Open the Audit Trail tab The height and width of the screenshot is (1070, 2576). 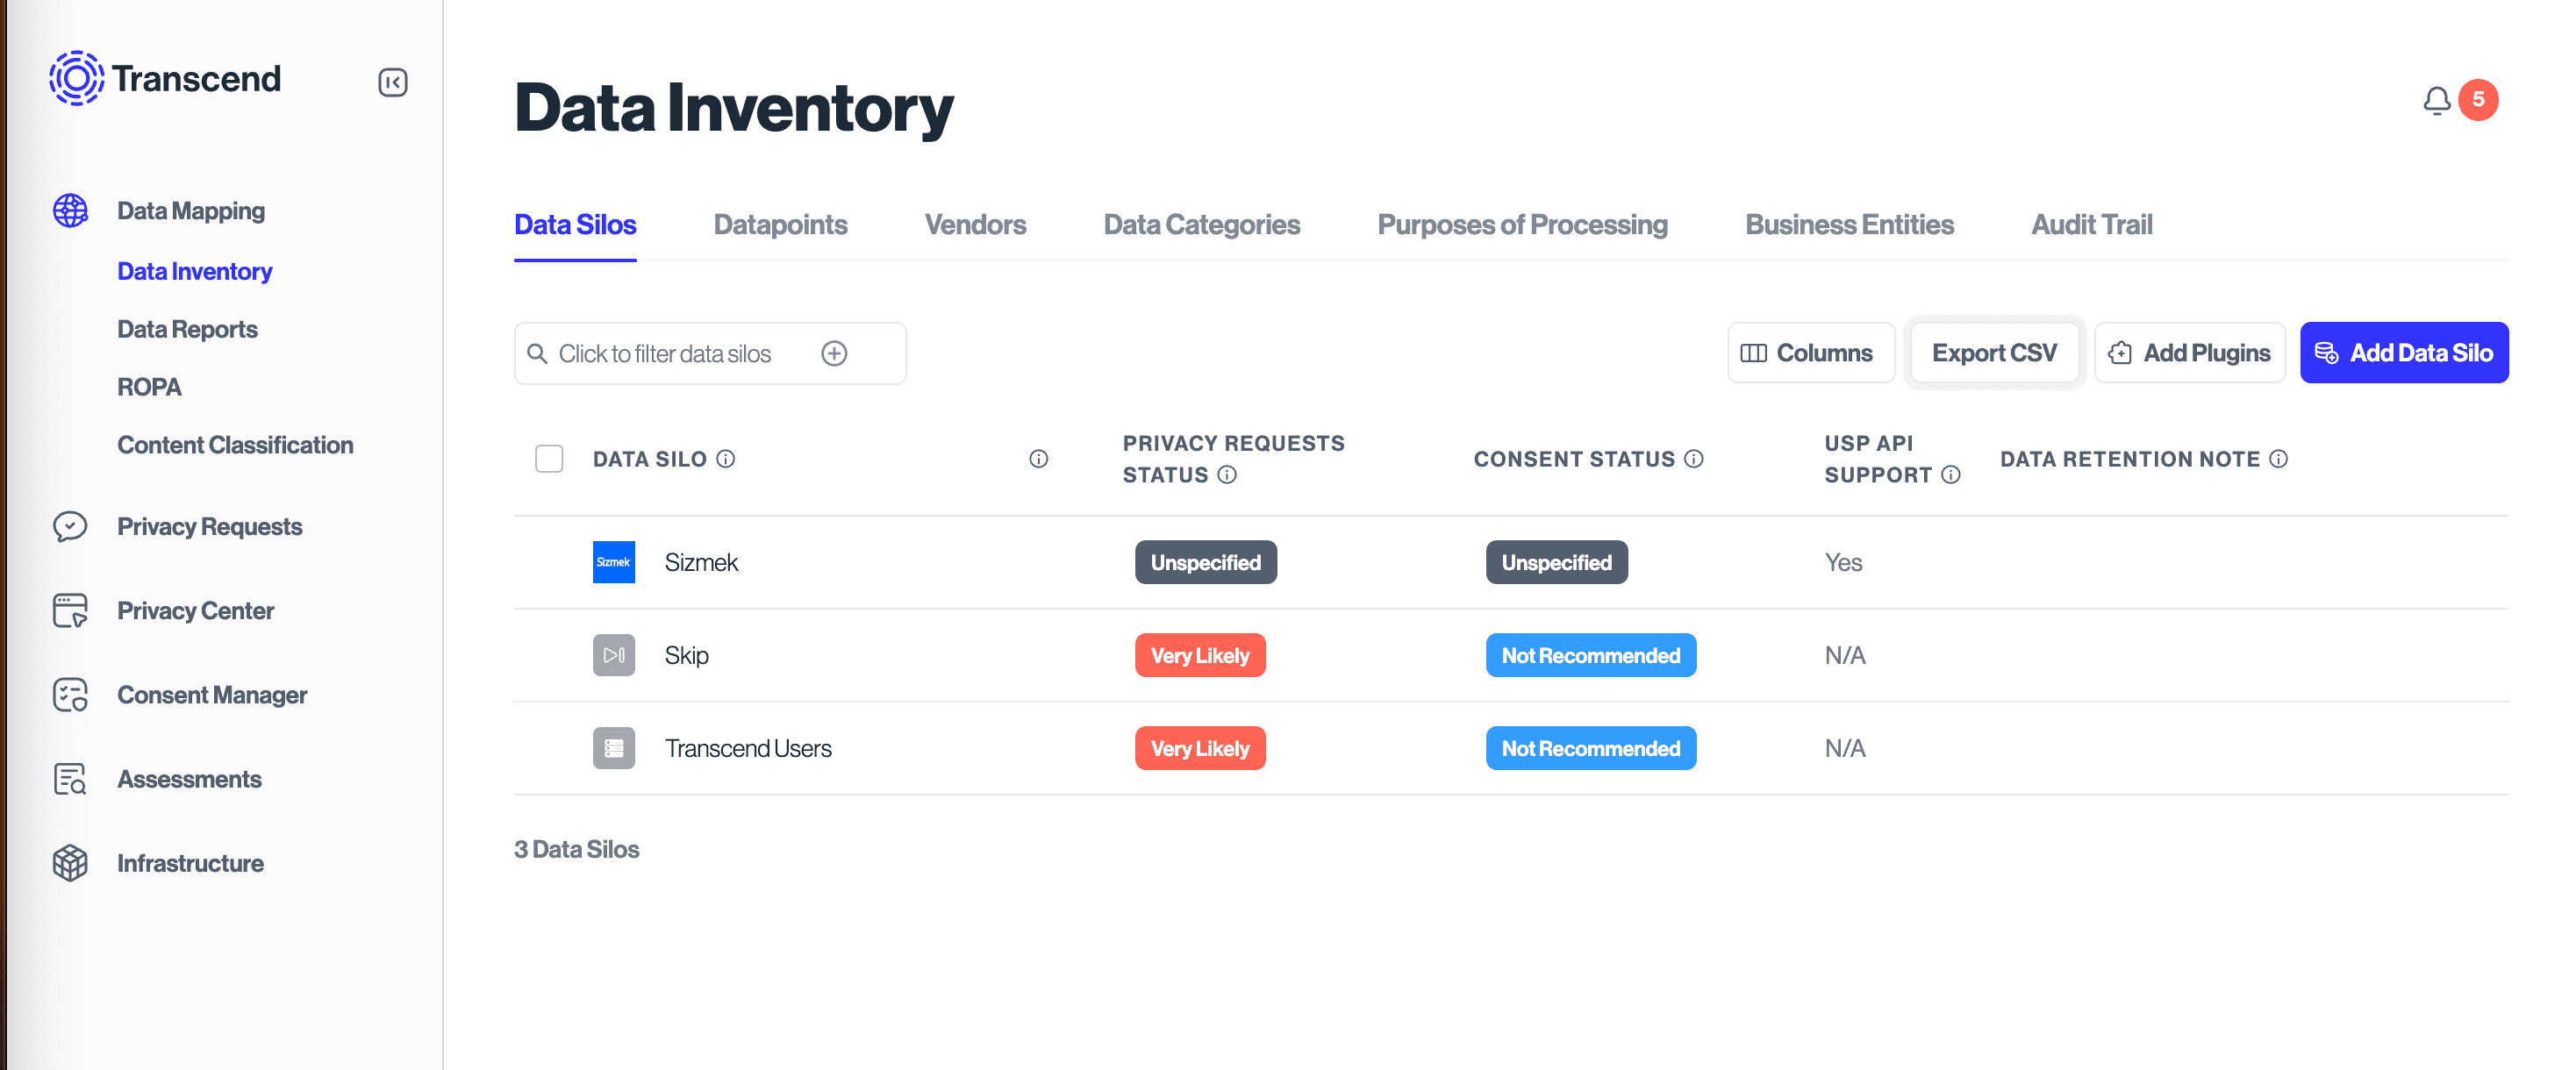click(x=2091, y=225)
